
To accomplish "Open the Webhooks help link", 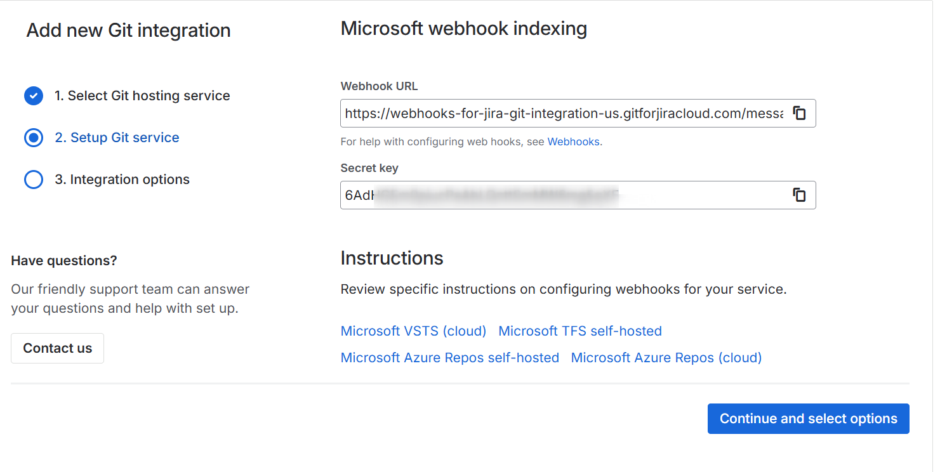I will point(573,142).
